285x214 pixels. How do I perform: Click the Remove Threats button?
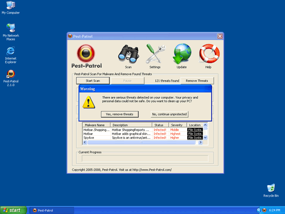(197, 80)
